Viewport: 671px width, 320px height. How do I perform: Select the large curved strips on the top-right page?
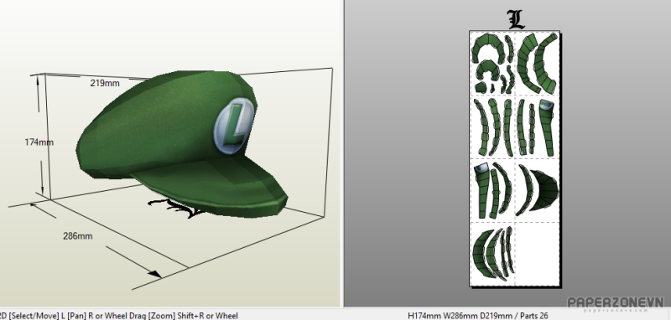pos(538,63)
